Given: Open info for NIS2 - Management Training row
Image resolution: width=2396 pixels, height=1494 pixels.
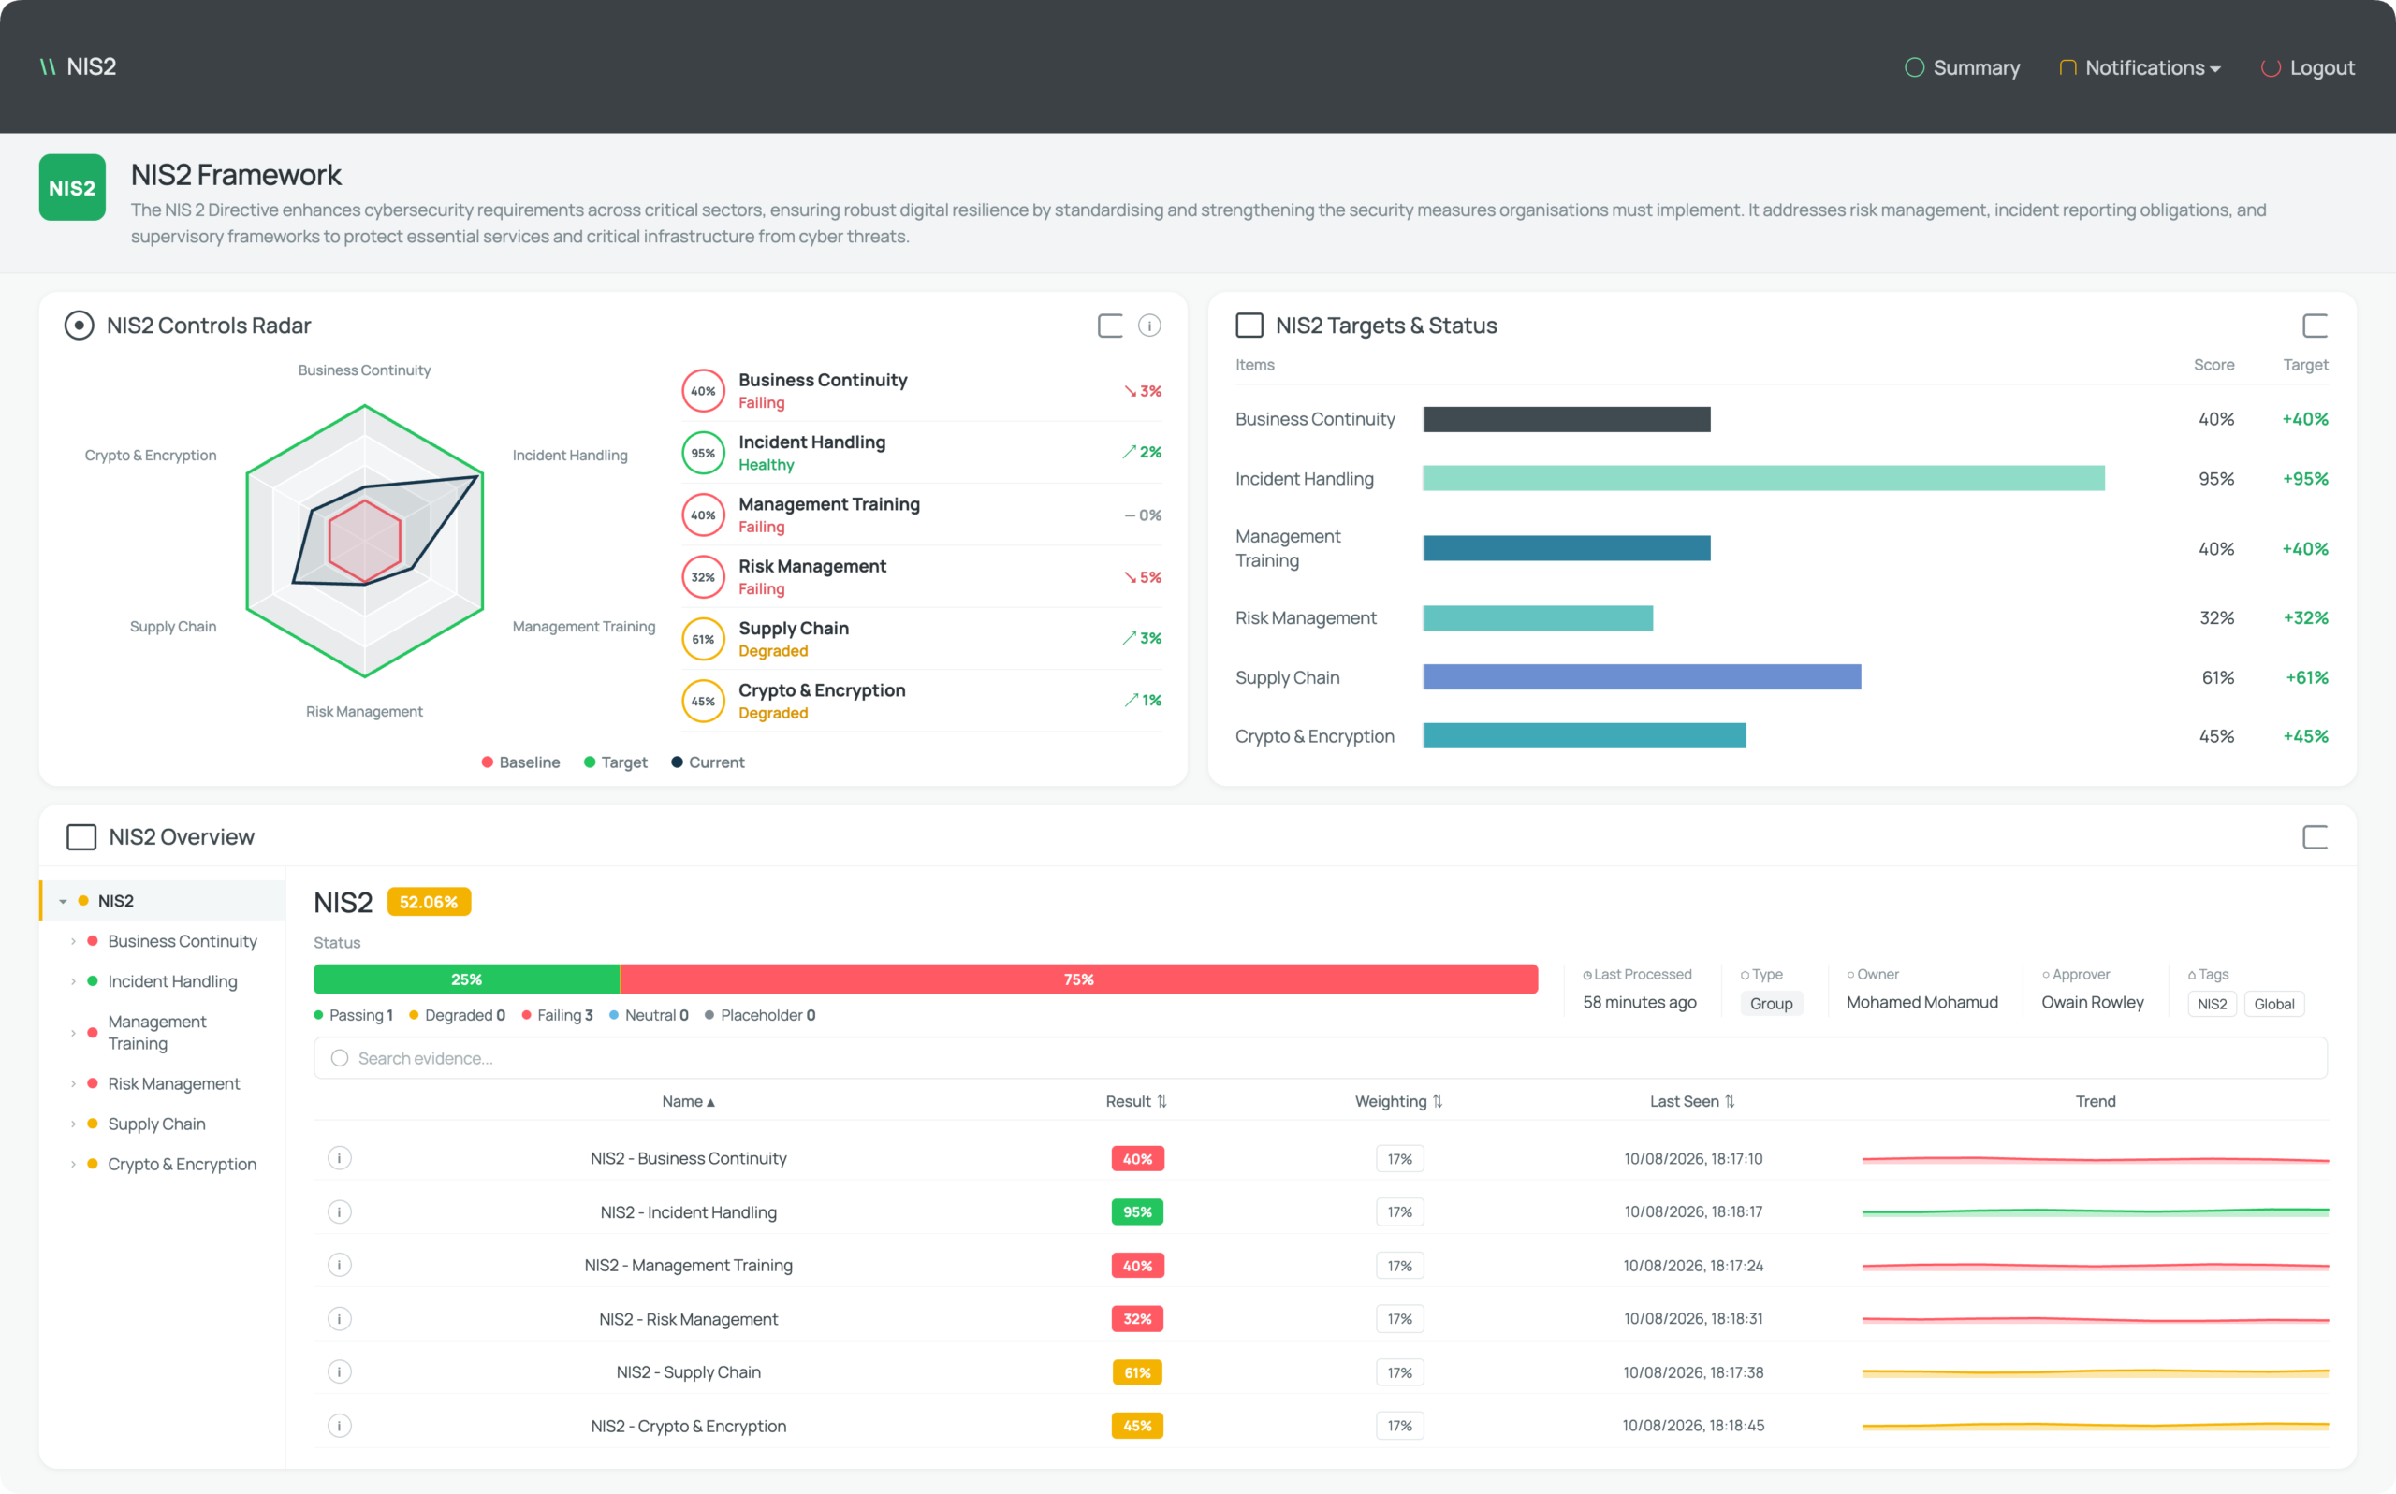Looking at the screenshot, I should (x=339, y=1265).
